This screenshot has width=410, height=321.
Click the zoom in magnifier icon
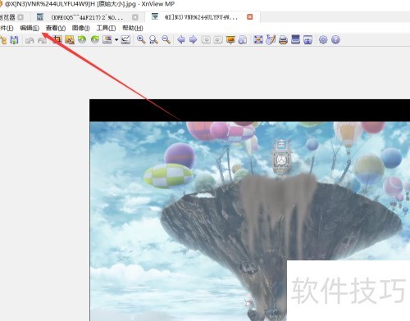141,39
